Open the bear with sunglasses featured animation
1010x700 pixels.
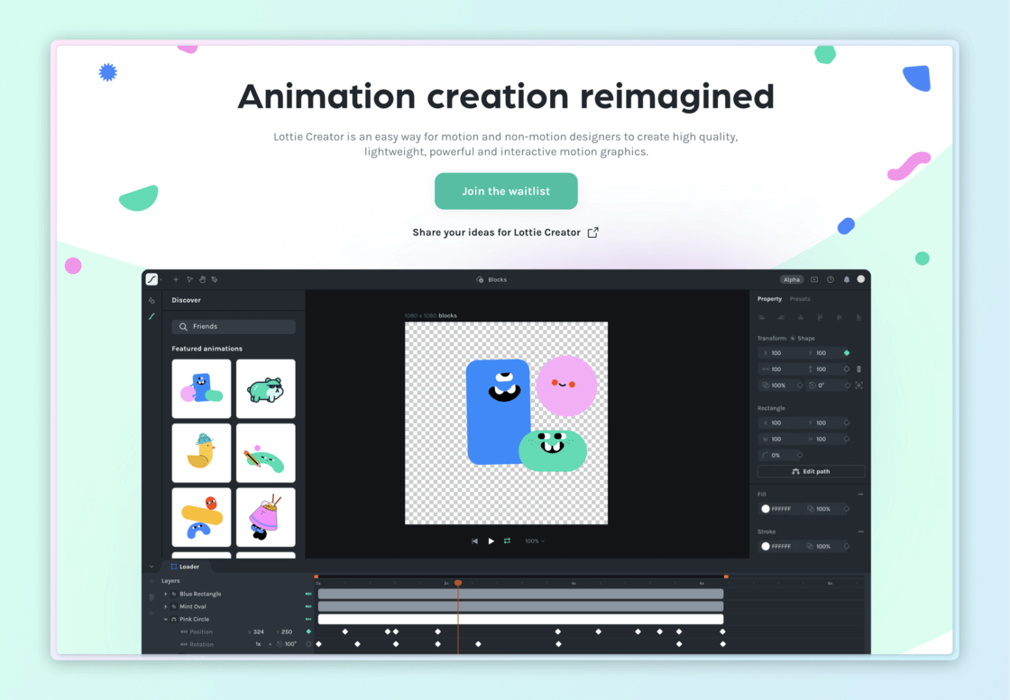266,388
